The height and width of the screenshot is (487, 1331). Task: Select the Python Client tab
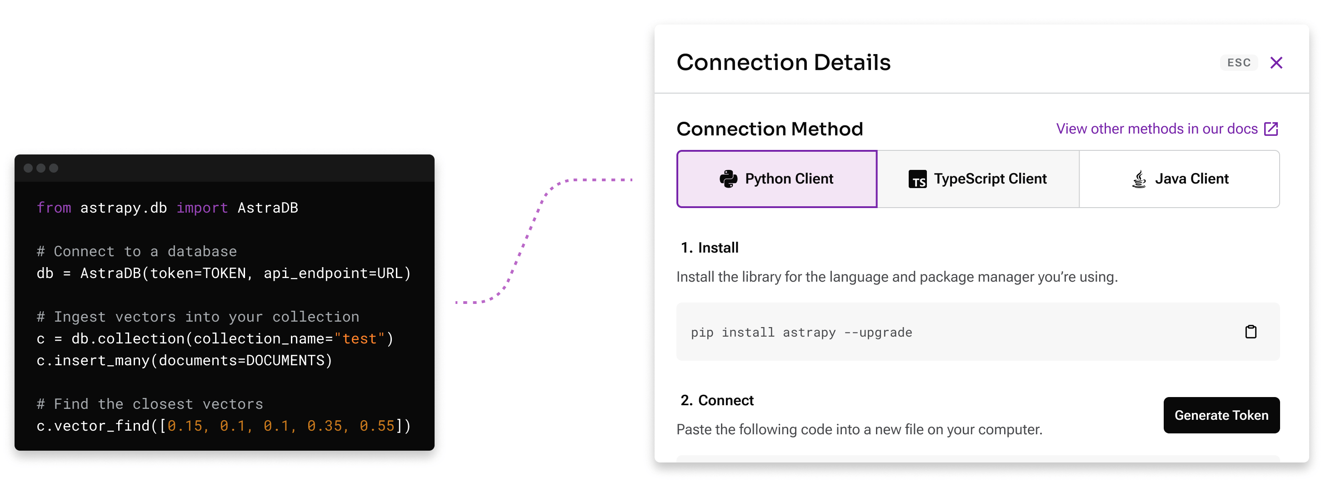click(x=776, y=179)
